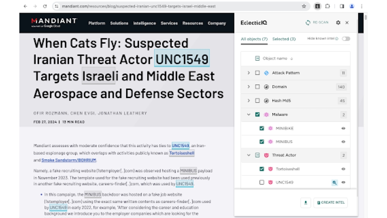This screenshot has height=218, width=387.
Task: Expand the Attack Pattern row
Action: (248, 73)
